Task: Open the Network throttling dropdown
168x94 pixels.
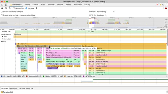Action: 106,12
